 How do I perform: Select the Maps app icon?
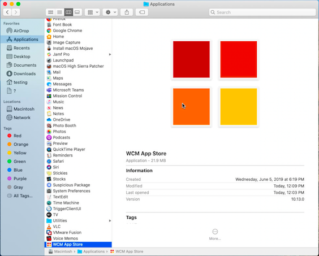pos(49,78)
